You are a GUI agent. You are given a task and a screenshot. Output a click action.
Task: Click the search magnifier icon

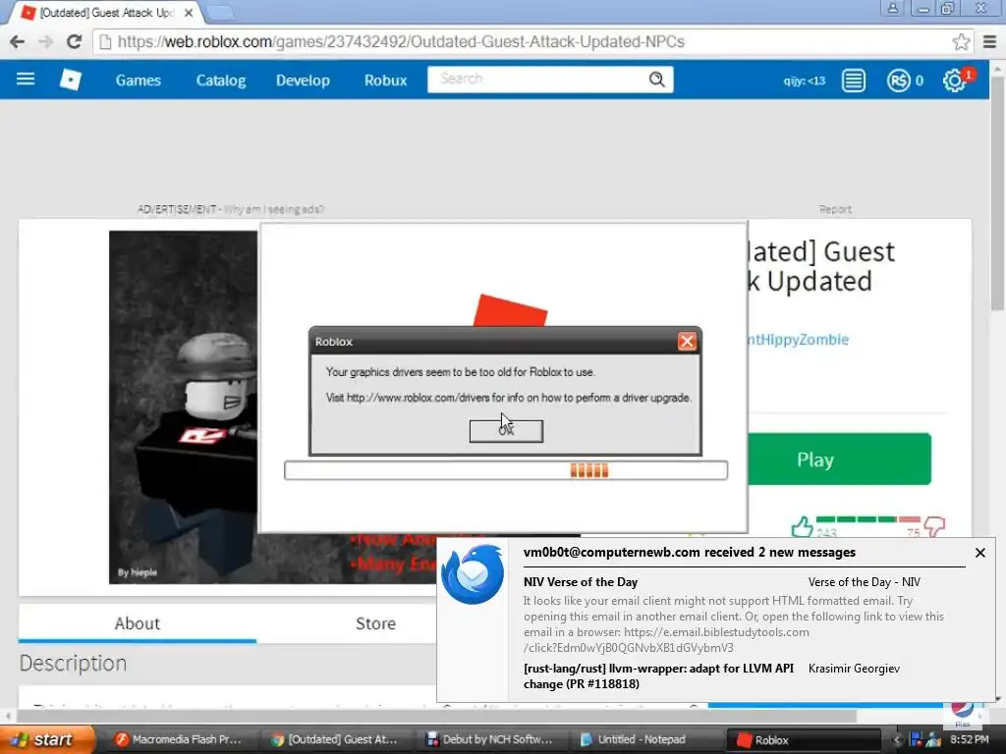(656, 79)
